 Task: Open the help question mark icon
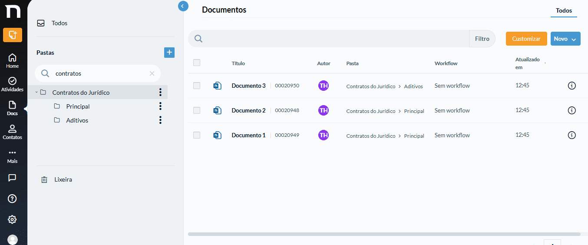[x=12, y=199]
